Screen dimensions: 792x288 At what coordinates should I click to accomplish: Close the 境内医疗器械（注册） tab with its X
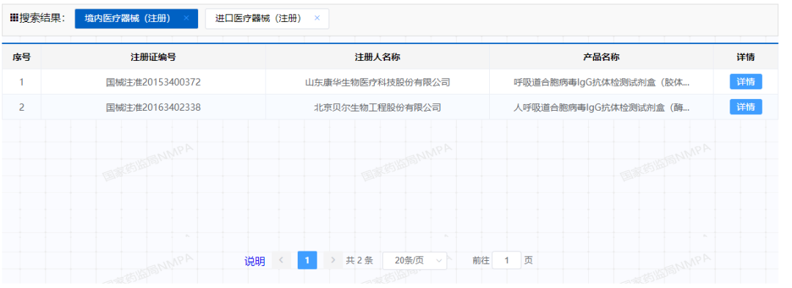[186, 18]
